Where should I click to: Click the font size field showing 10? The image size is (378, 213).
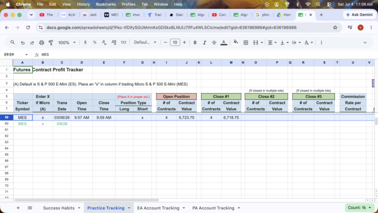pos(175,43)
